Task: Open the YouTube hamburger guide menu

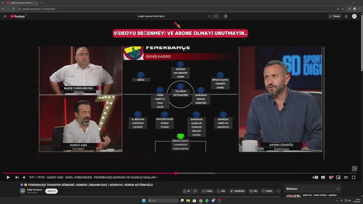Action: pyautogui.click(x=5, y=16)
